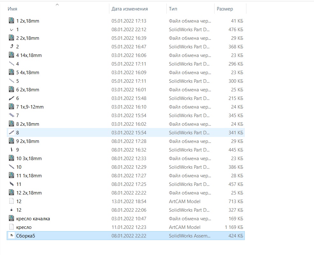The width and height of the screenshot is (314, 255).
Task: Select the DXF icon of '10 3x,18mm'
Action: [x=11, y=158]
